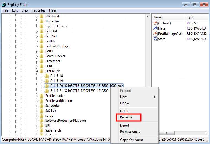Click the SPP folder icon
This screenshot has height=144, width=210.
pyautogui.click(x=41, y=126)
